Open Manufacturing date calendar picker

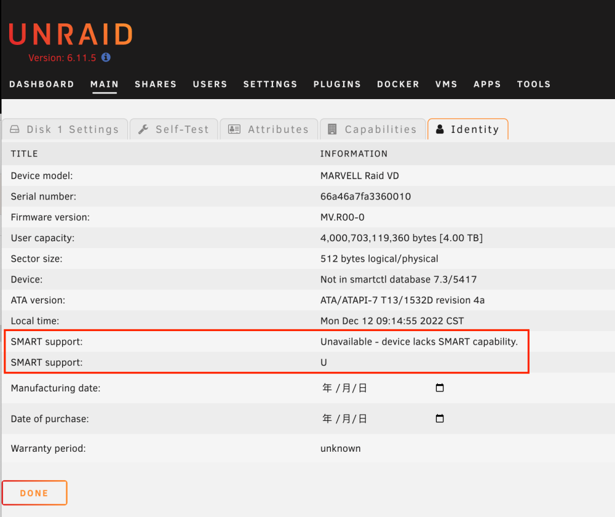coord(440,388)
